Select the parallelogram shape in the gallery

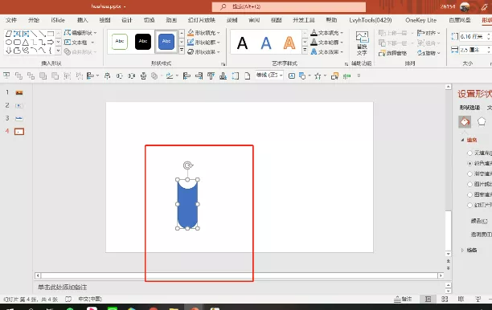click(9, 34)
